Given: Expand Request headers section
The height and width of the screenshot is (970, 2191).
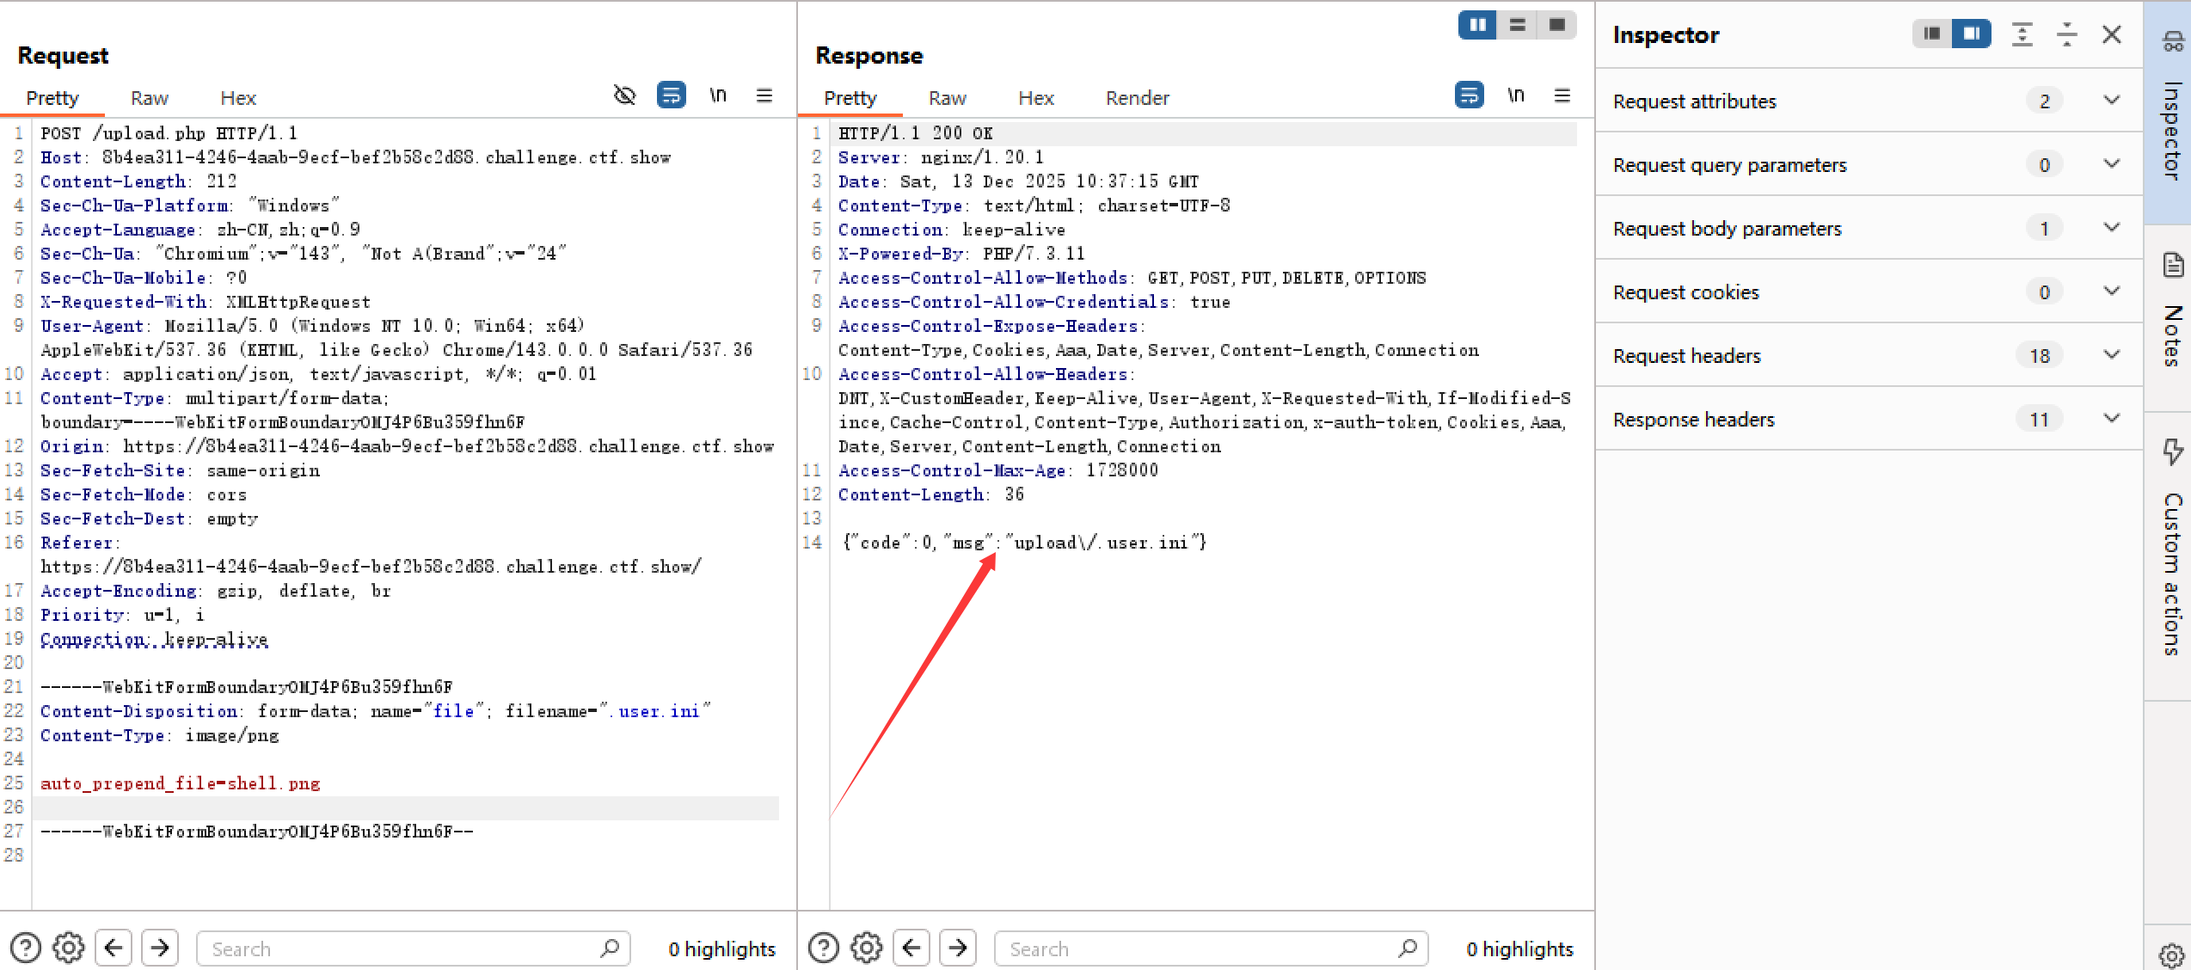Looking at the screenshot, I should tap(2111, 355).
